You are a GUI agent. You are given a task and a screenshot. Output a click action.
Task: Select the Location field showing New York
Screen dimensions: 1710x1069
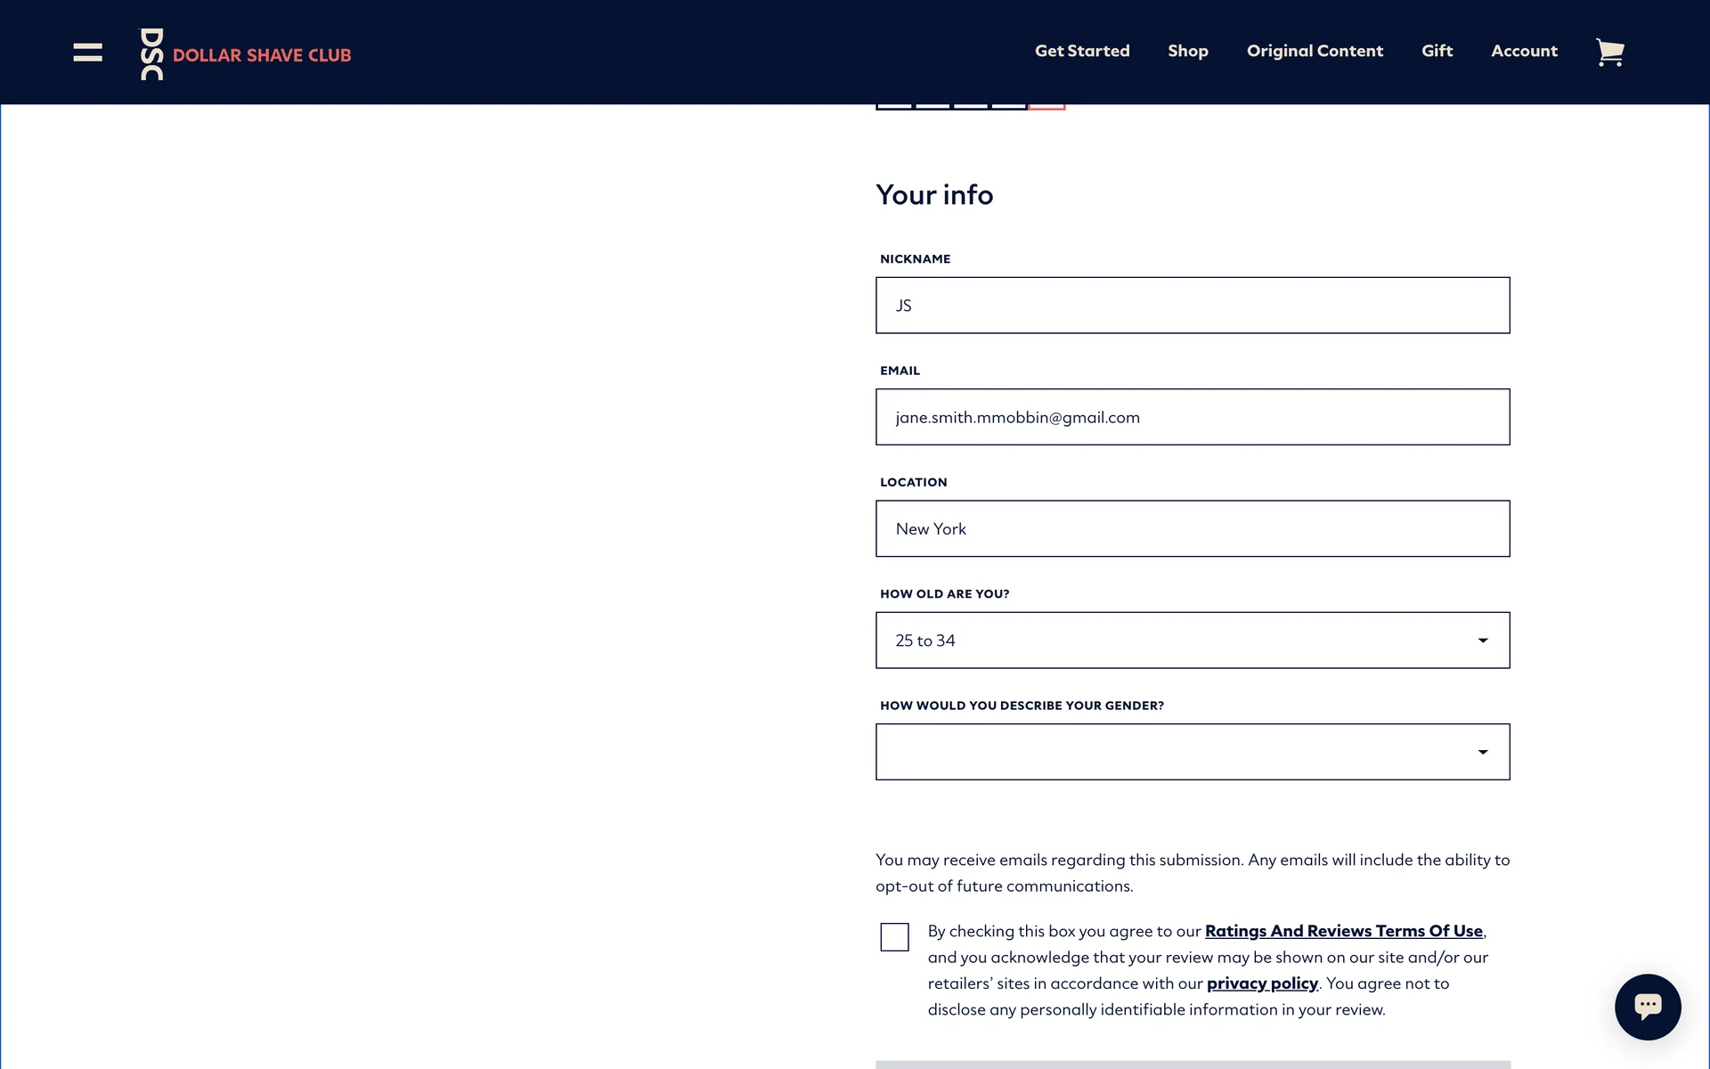coord(1193,529)
